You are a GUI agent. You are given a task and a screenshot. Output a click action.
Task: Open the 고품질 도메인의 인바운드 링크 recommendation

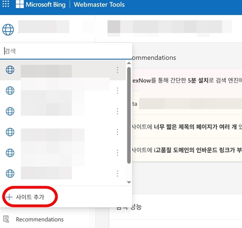coord(187,150)
